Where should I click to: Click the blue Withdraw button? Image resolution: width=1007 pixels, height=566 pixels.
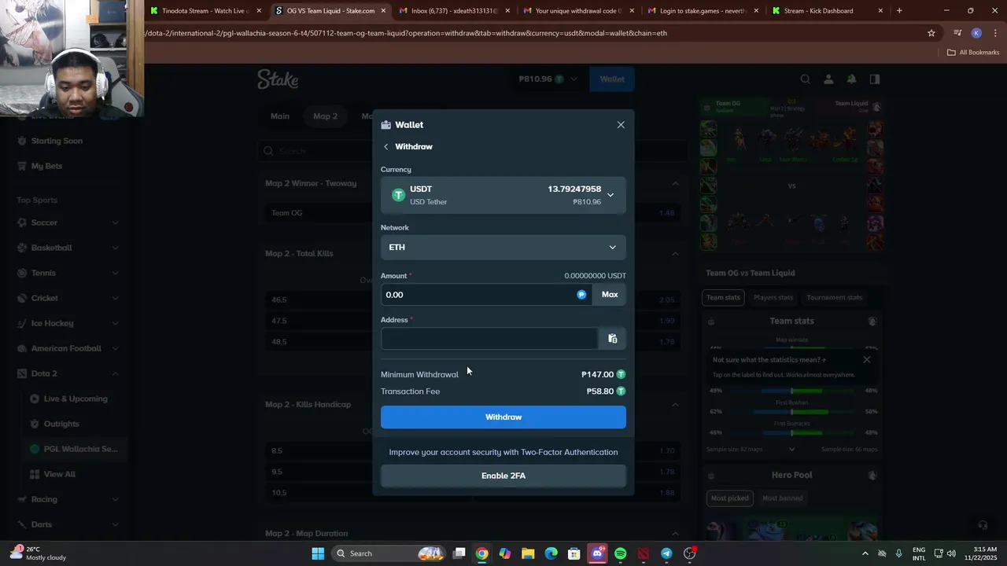pyautogui.click(x=503, y=417)
